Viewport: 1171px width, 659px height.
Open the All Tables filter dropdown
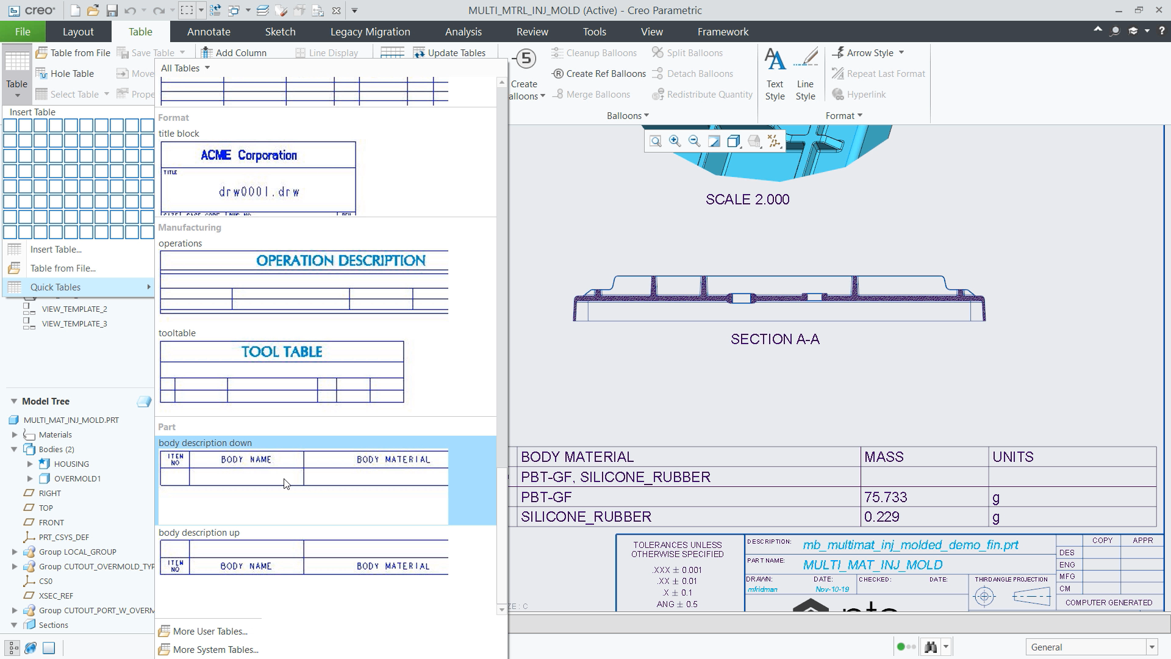185,68
